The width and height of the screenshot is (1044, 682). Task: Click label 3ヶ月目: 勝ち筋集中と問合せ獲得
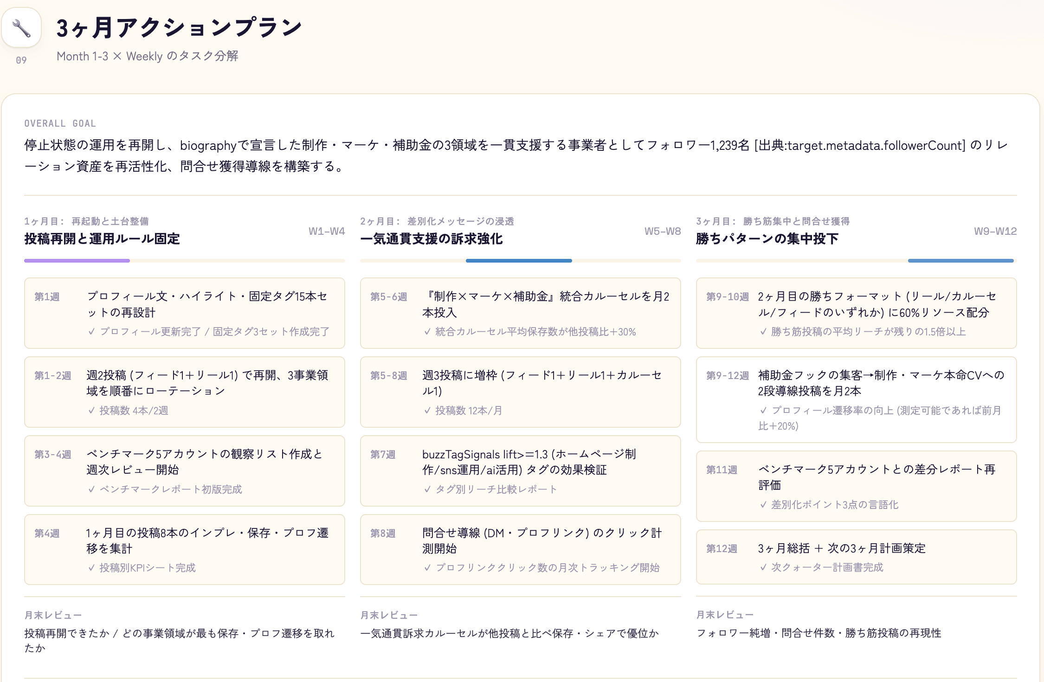coord(773,221)
